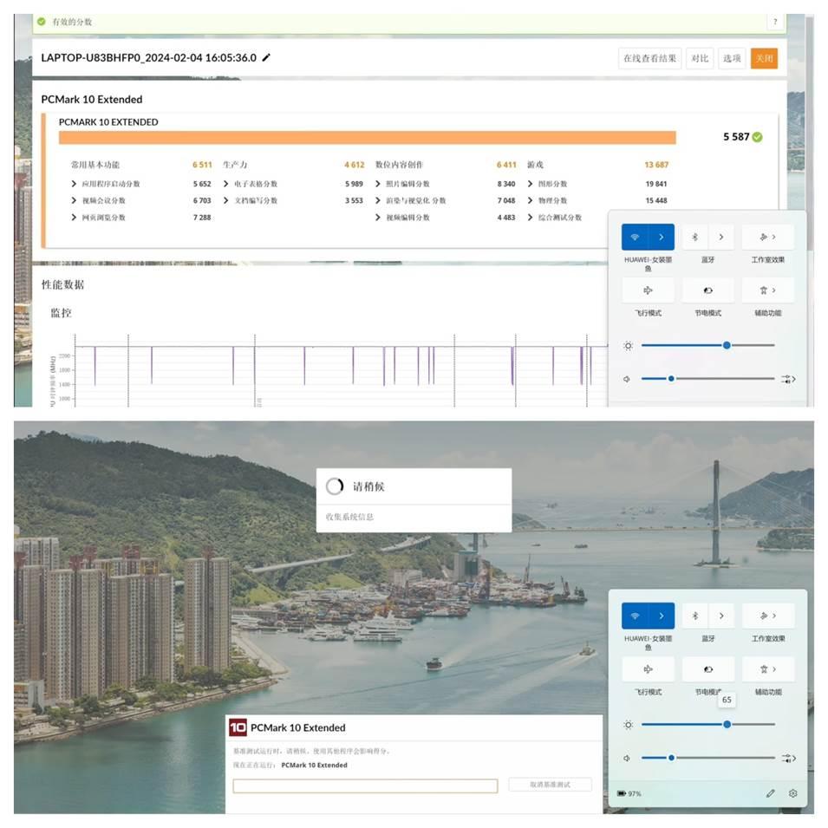
Task: Toggle 飞行模式 airplane mode in the lower quick settings panel
Action: pyautogui.click(x=648, y=669)
